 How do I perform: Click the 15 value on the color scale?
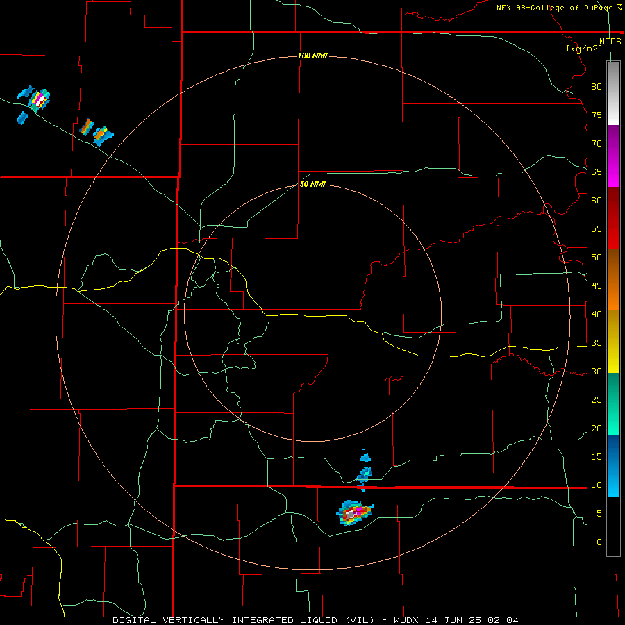coord(597,457)
